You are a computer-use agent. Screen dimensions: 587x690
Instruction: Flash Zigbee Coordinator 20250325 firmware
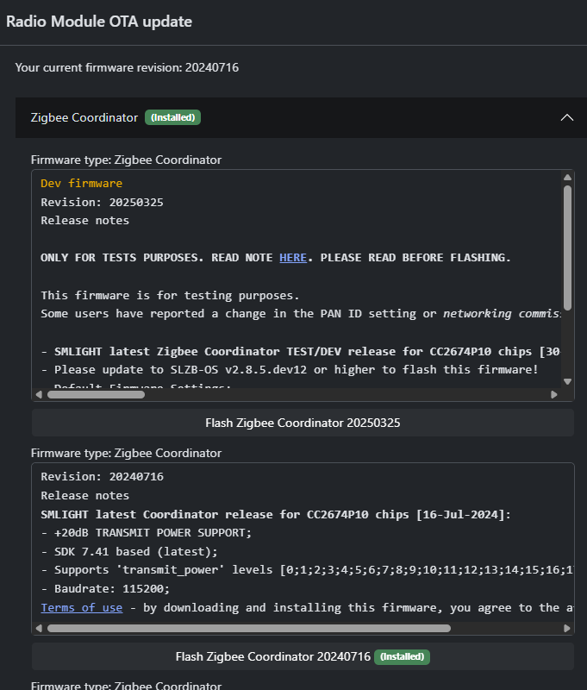coord(303,423)
